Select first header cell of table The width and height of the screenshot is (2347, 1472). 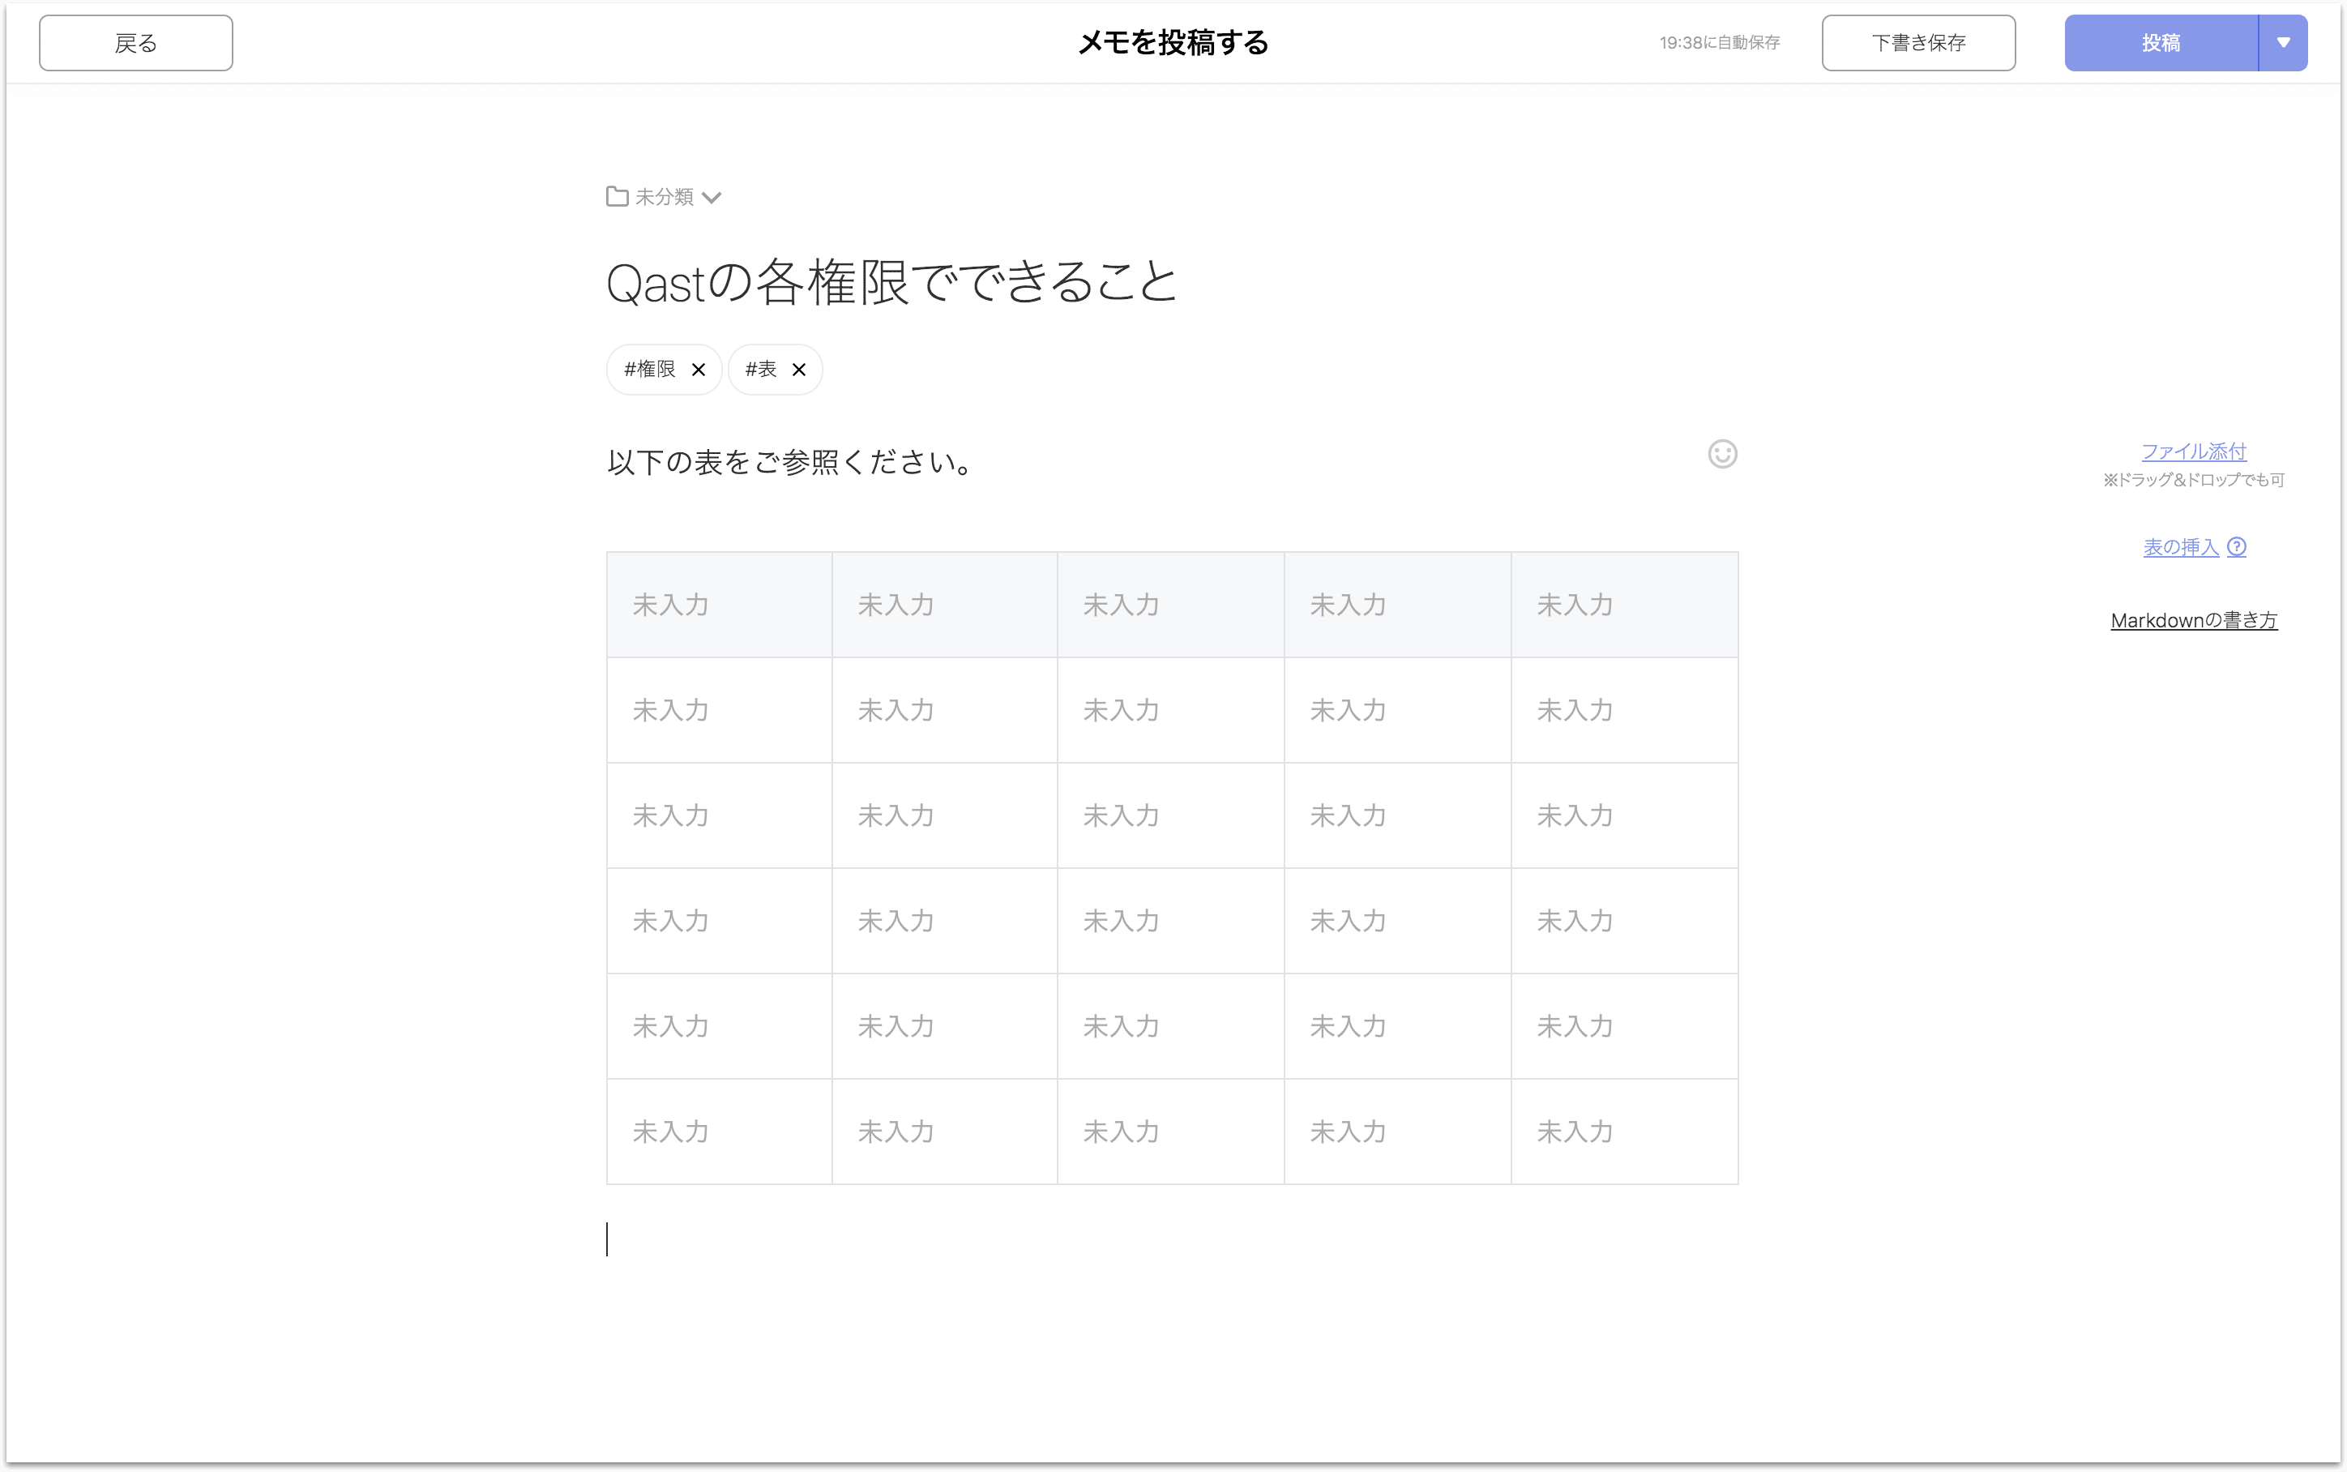719,605
